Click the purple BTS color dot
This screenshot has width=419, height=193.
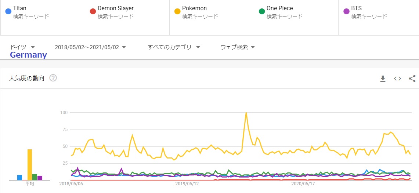346,11
